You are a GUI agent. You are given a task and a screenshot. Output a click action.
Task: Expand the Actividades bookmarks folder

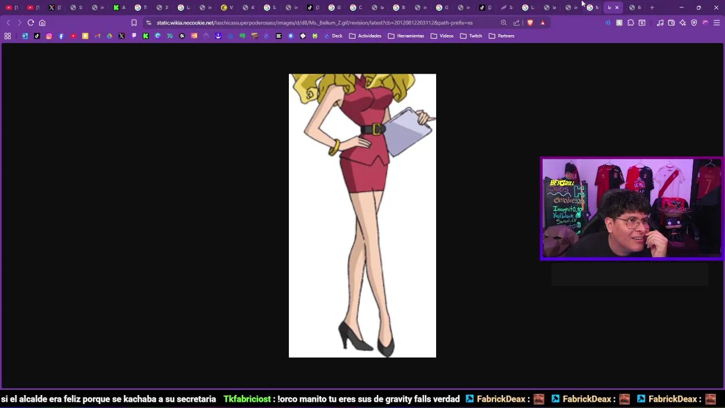click(x=365, y=36)
